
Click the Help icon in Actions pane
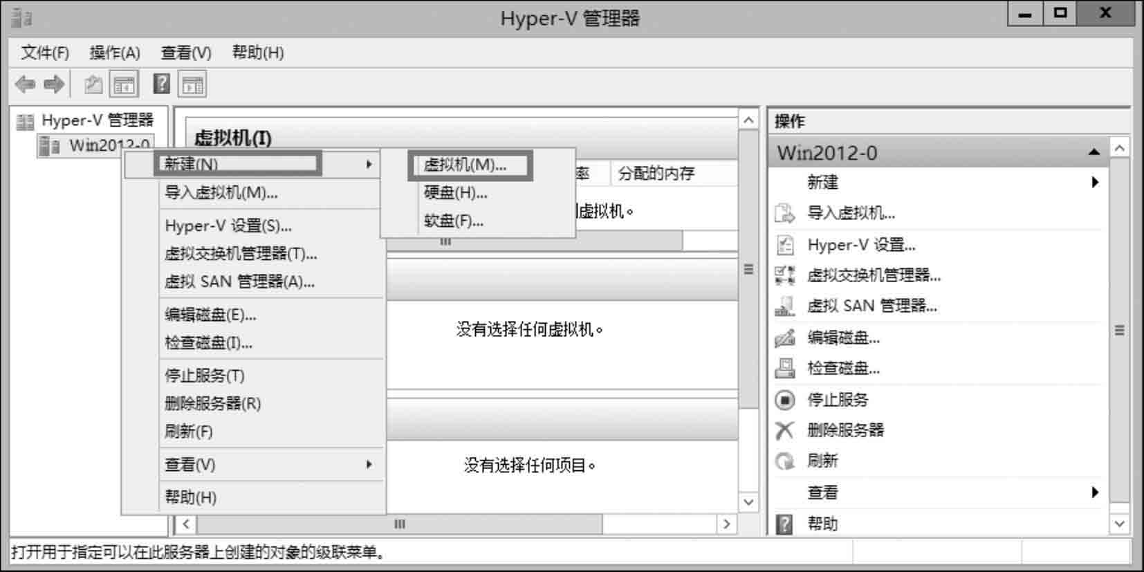[x=784, y=524]
